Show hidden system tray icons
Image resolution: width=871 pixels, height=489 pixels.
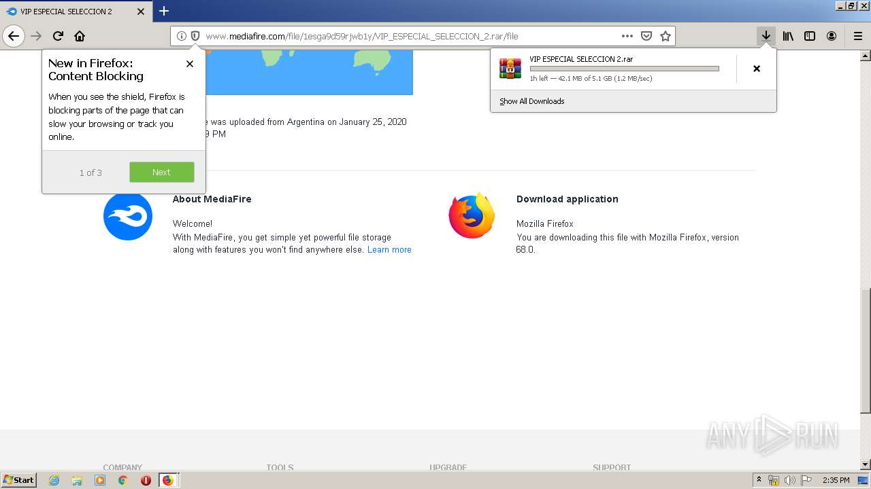(759, 480)
